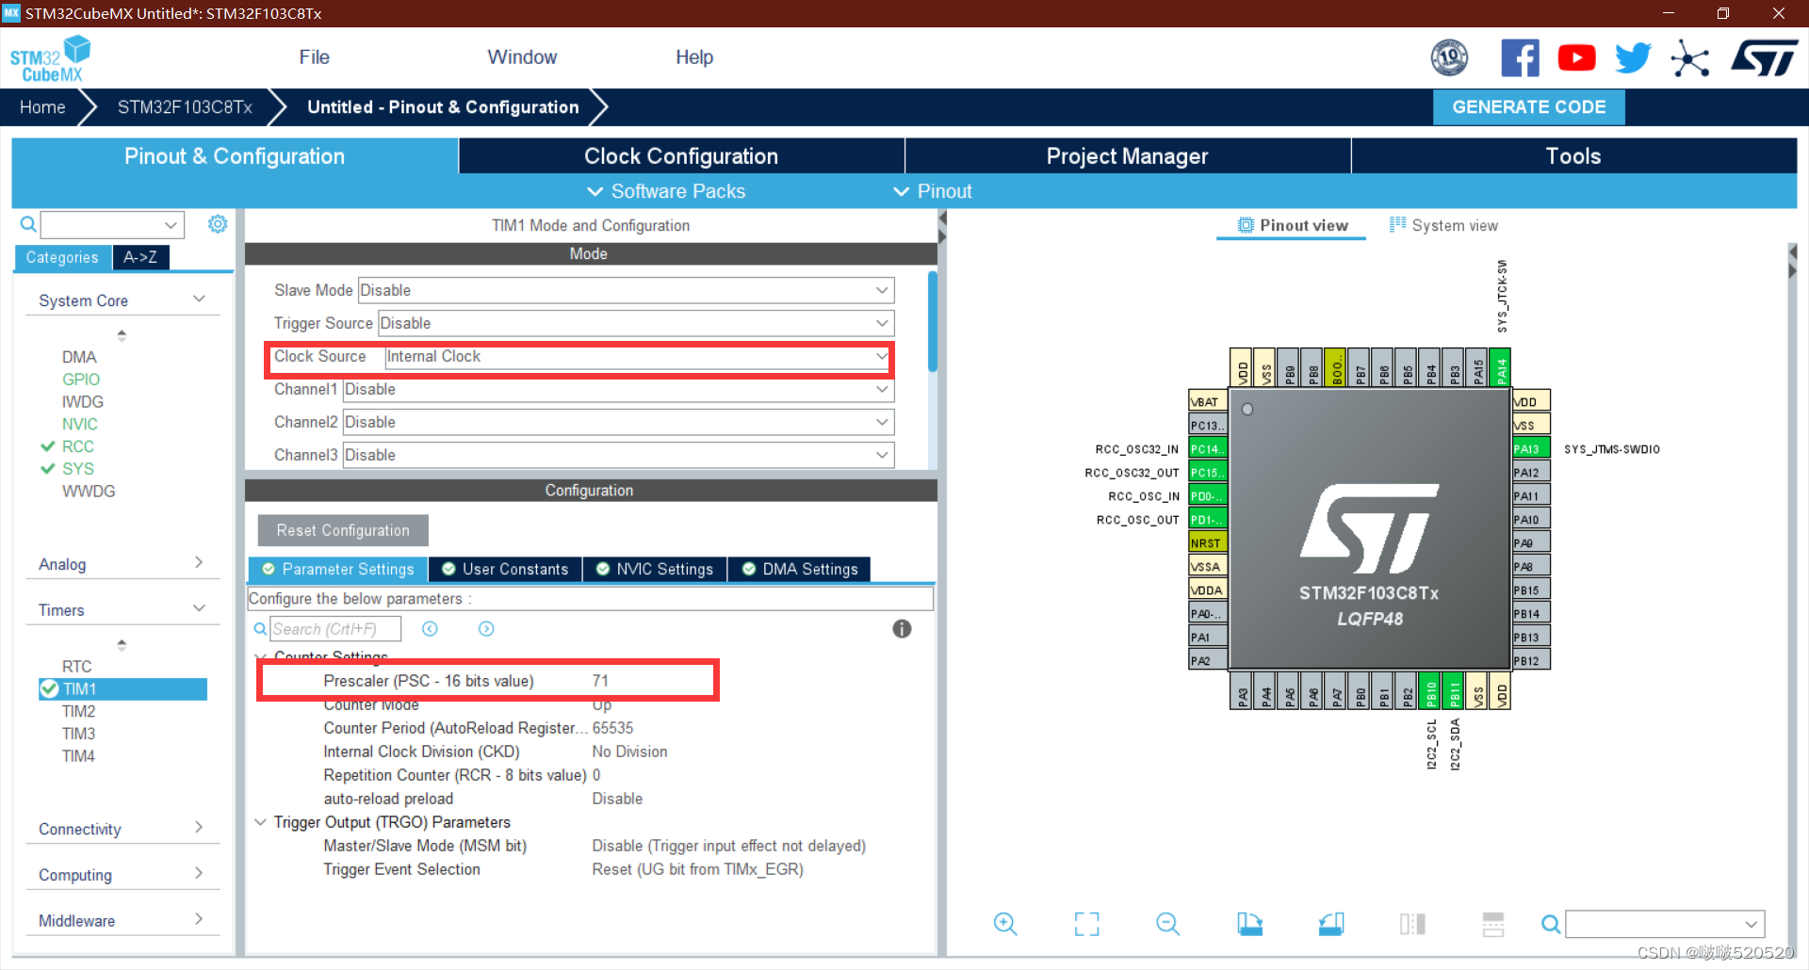The height and width of the screenshot is (970, 1809).
Task: Click the Prescaler value 71
Action: point(600,681)
